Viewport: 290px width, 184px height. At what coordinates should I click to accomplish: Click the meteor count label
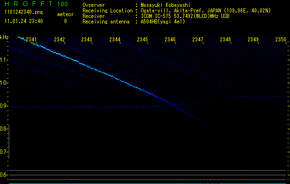(65, 14)
